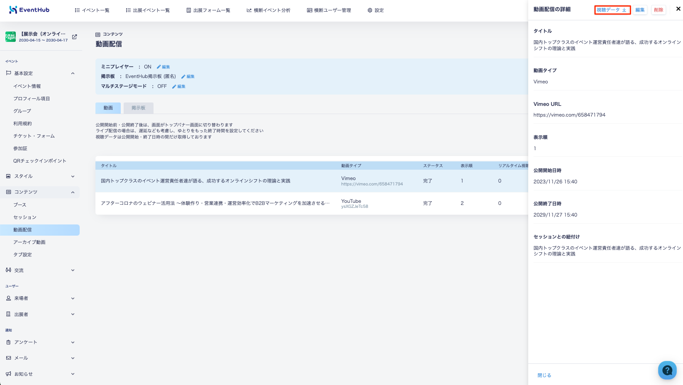Screen dimensions: 683x385
Task: Open イベント一覧 in top navigation
Action: [92, 10]
